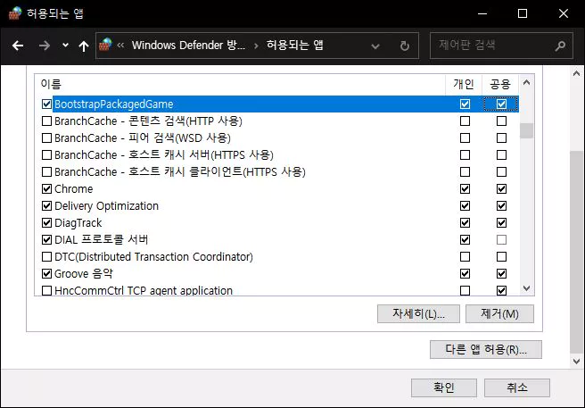Click the 공용 column header

point(500,84)
